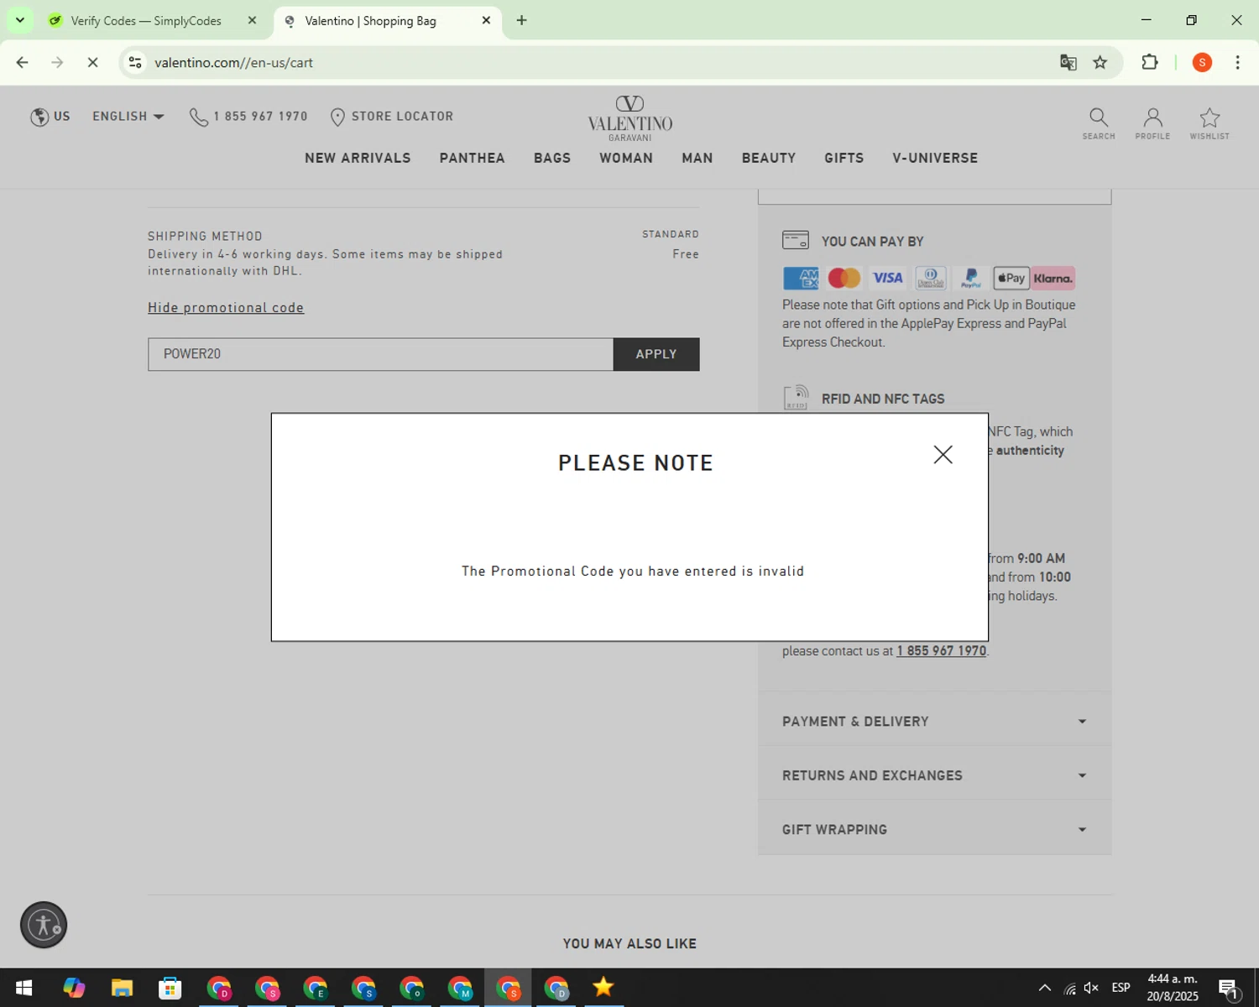Click the address bar URL
Viewport: 1259px width, 1007px height.
pyautogui.click(x=233, y=63)
